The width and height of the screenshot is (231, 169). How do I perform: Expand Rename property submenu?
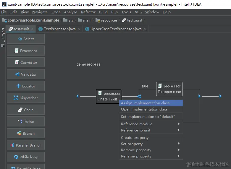tap(151, 156)
